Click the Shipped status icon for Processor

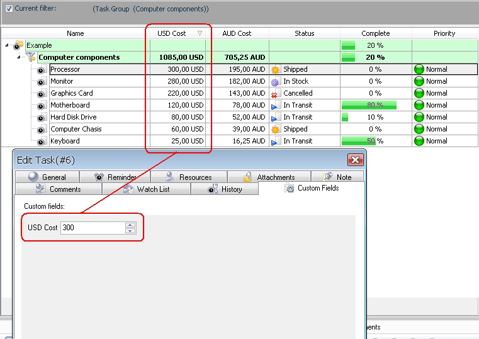coord(275,70)
